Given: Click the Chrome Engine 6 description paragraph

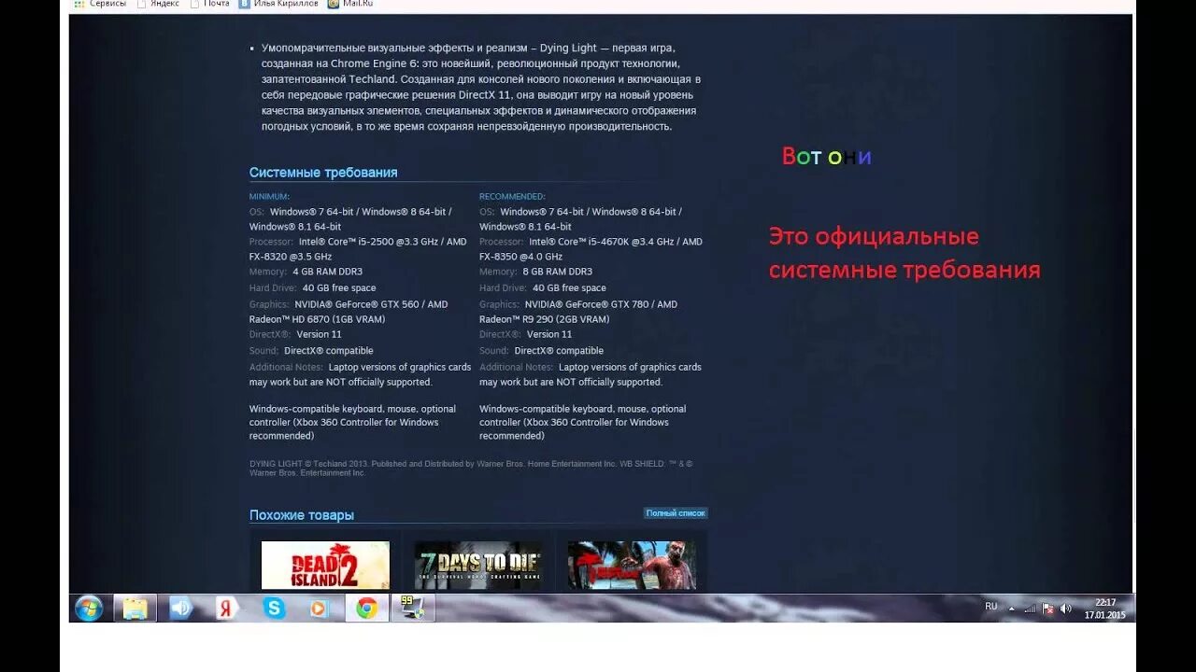Looking at the screenshot, I should point(480,87).
